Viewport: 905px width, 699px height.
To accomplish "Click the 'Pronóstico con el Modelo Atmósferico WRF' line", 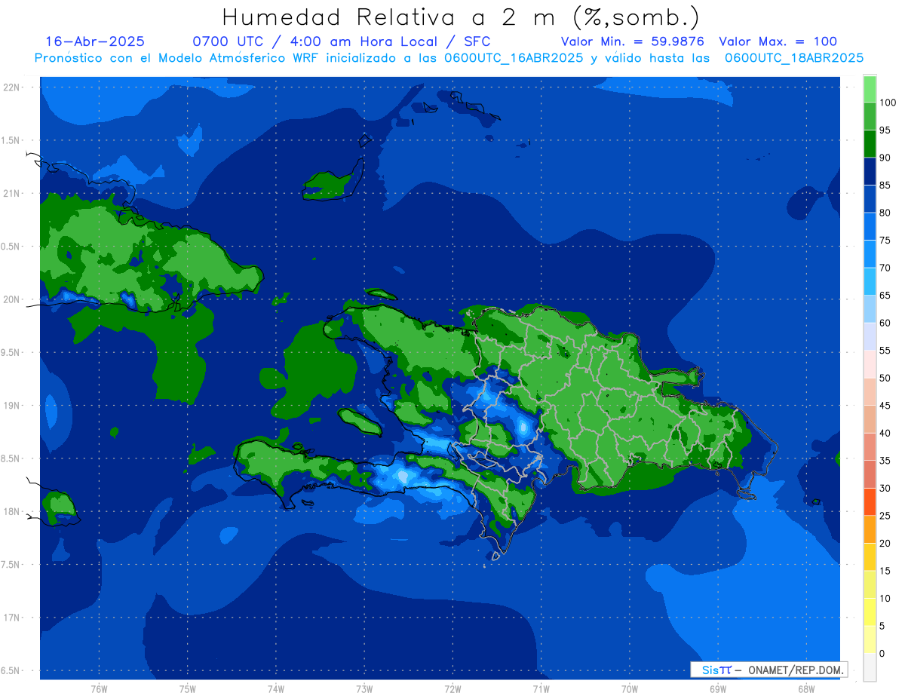I will (449, 58).
